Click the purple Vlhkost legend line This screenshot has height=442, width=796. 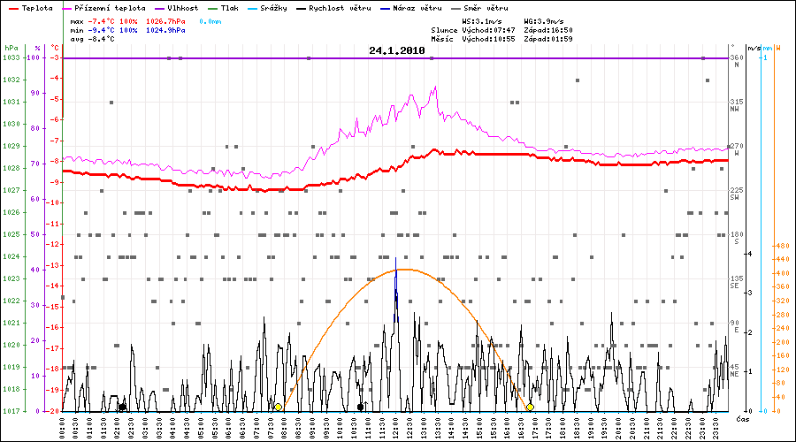160,8
